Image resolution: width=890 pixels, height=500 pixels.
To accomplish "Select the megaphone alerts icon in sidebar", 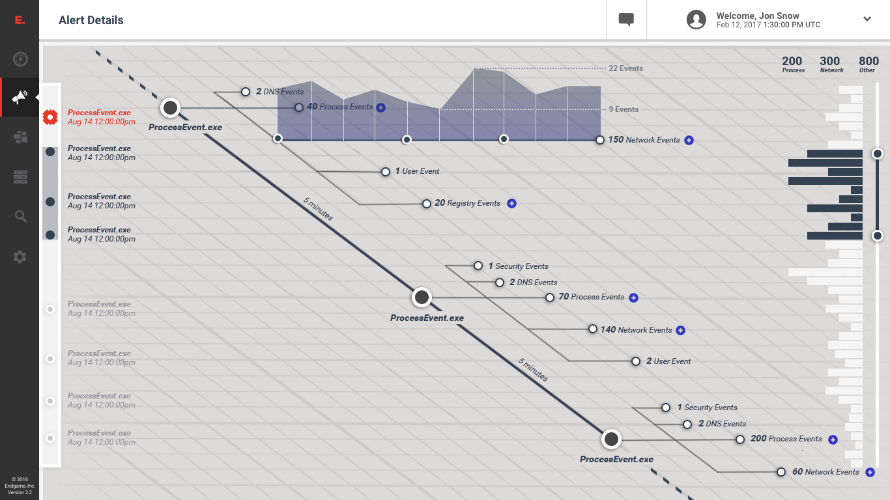I will [x=20, y=98].
